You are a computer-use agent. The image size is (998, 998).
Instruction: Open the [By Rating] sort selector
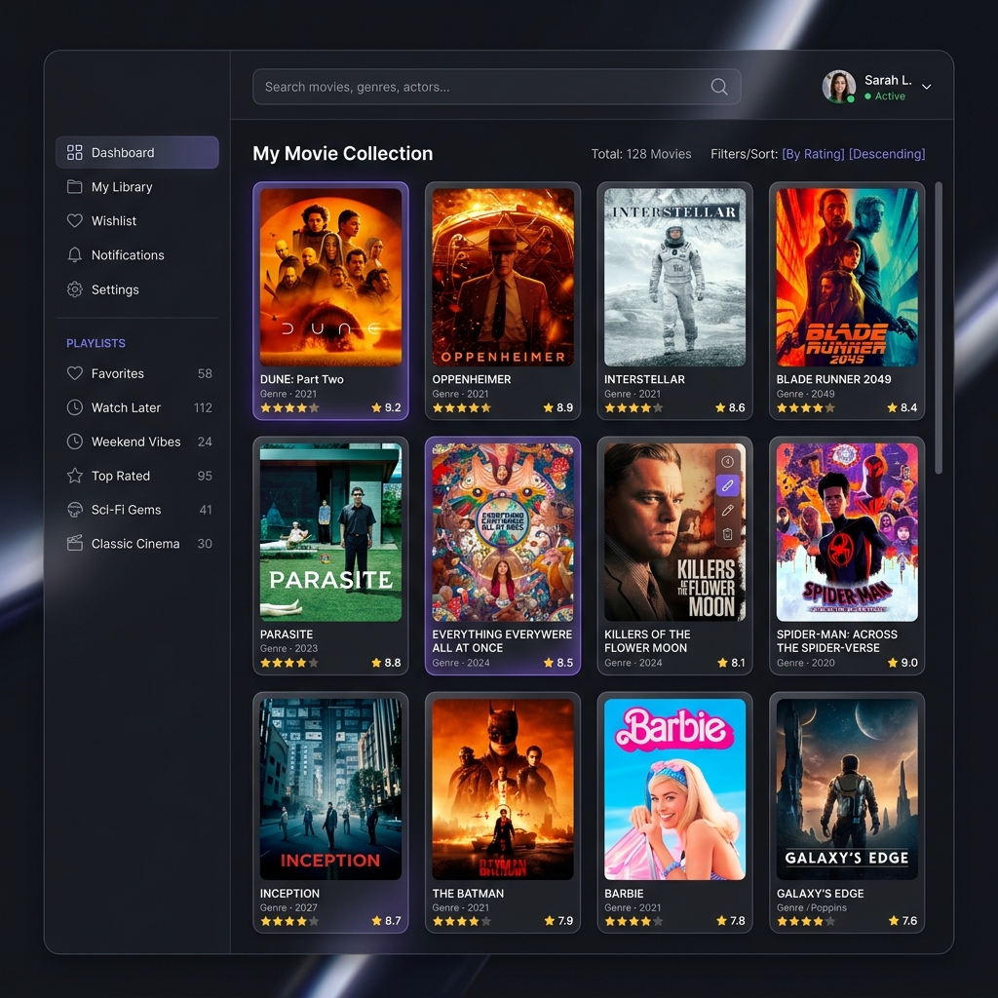pos(812,153)
